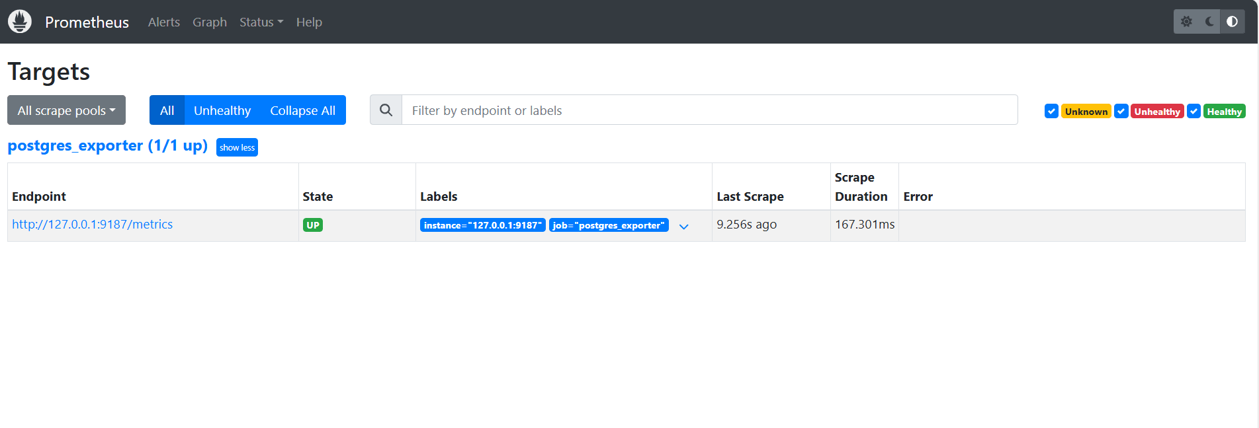Click the Collapse All button
This screenshot has height=428, width=1259.
point(303,110)
